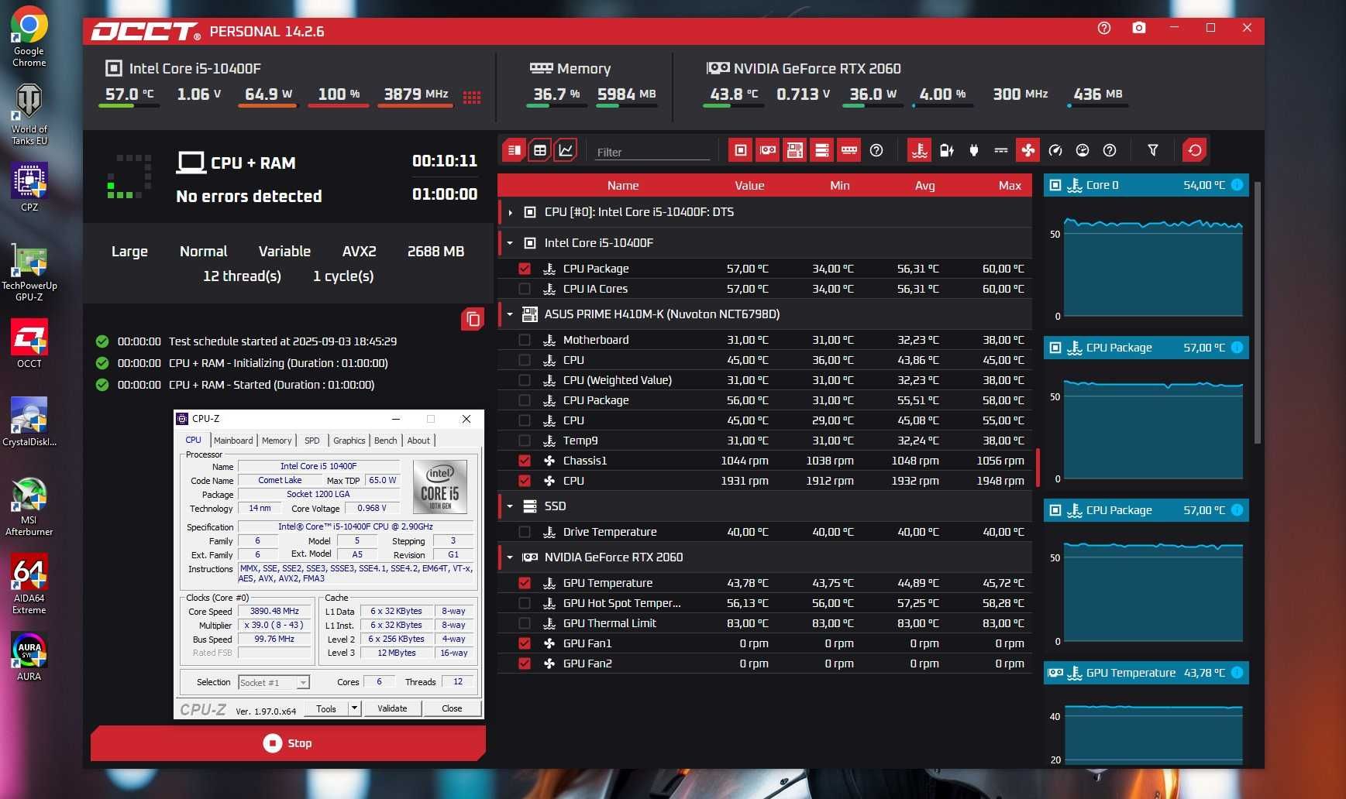The height and width of the screenshot is (799, 1346).
Task: Open the CPU-Z Tools dropdown arrow
Action: pos(354,708)
